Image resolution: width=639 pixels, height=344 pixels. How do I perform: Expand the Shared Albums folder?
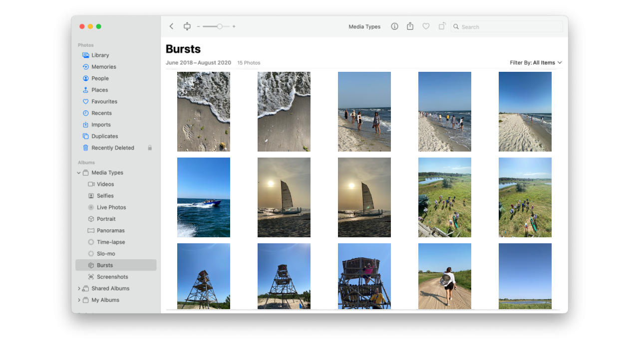tap(79, 289)
